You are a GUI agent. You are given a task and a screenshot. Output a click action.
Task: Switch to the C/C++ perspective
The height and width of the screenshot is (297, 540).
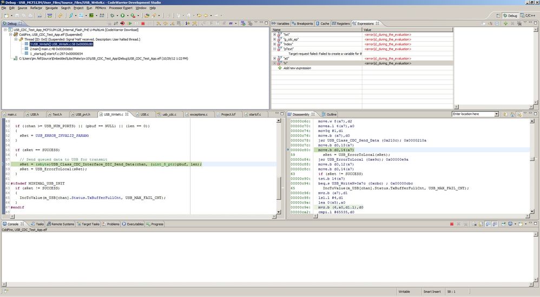[527, 16]
